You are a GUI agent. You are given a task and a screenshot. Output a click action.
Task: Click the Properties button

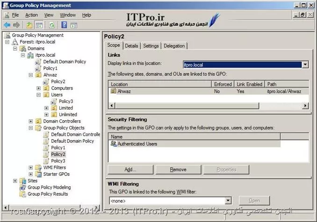tap(226, 170)
